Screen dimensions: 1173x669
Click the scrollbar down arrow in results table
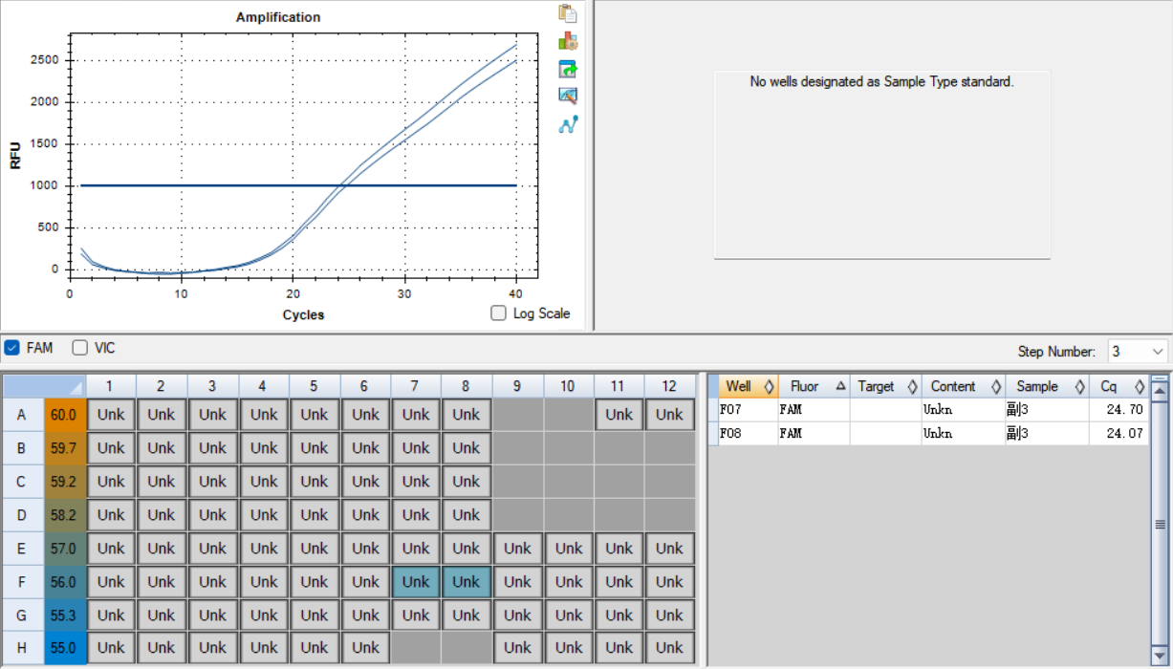click(x=1160, y=655)
